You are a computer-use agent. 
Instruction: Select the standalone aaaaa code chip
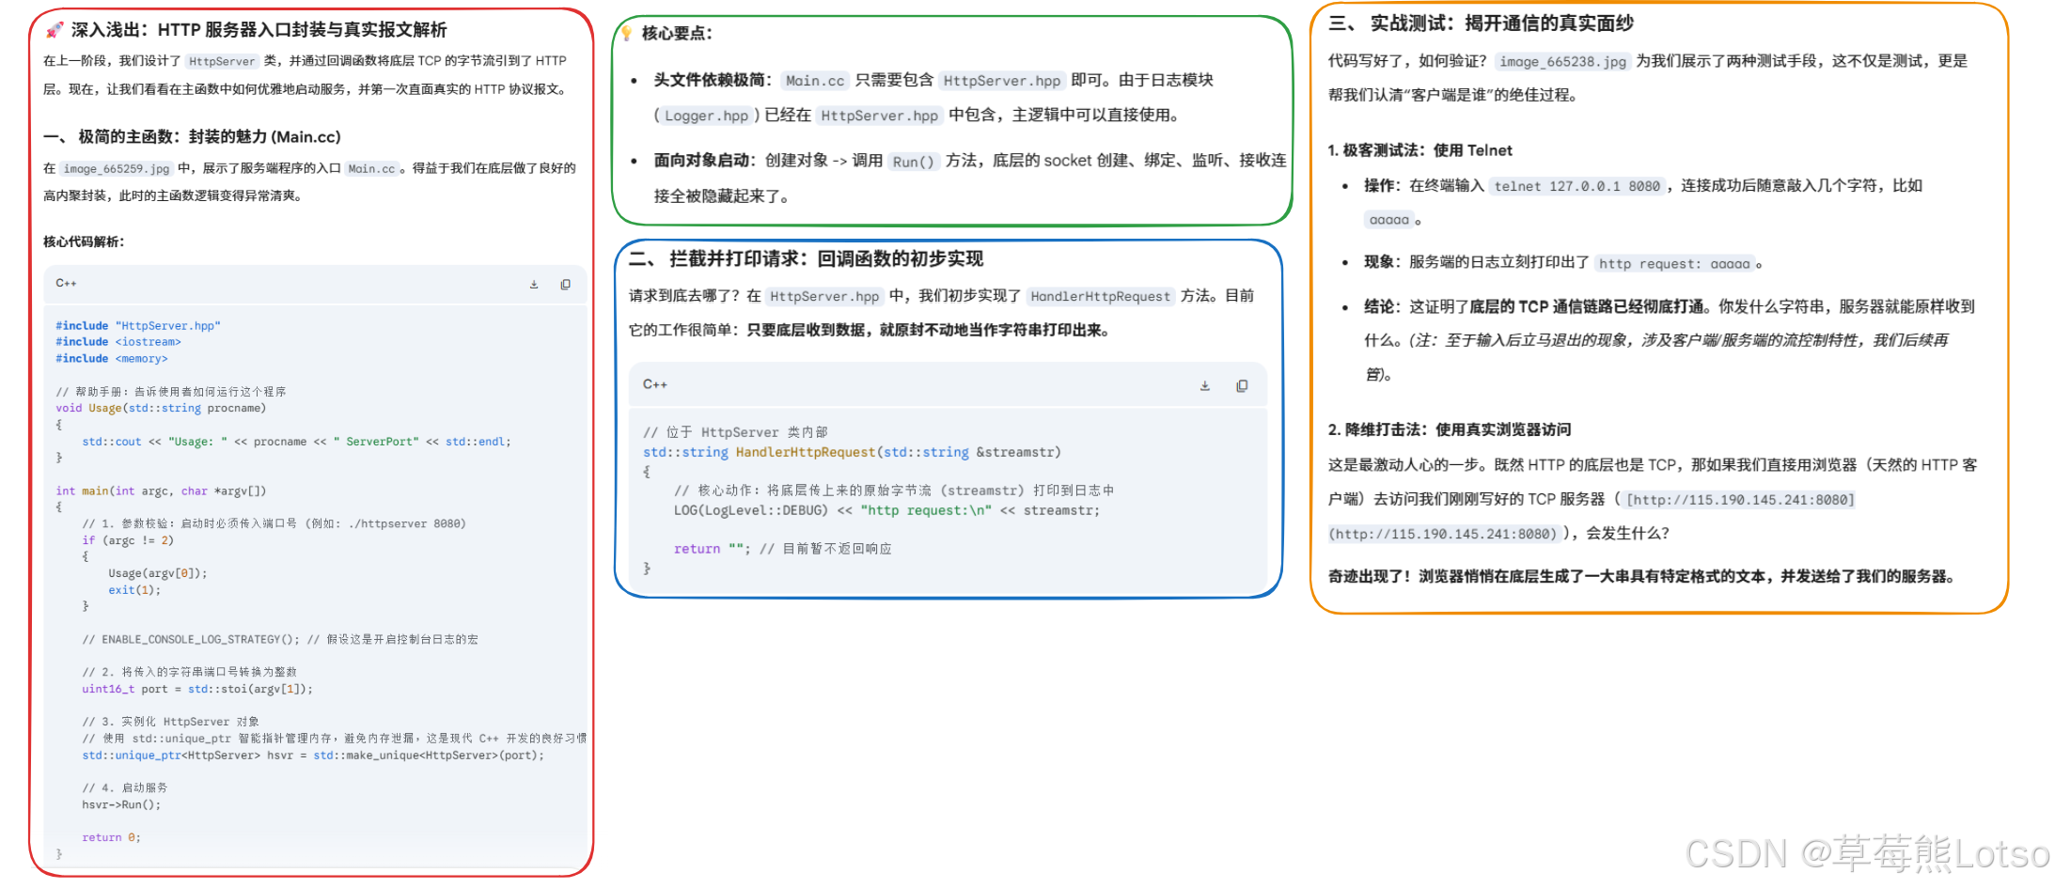tap(1388, 220)
